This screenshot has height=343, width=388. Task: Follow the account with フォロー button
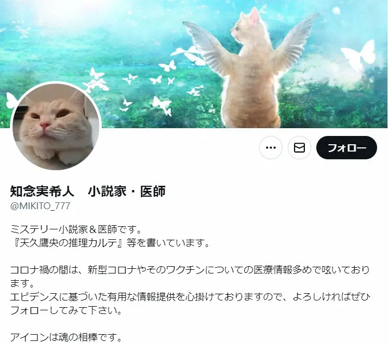click(x=346, y=148)
